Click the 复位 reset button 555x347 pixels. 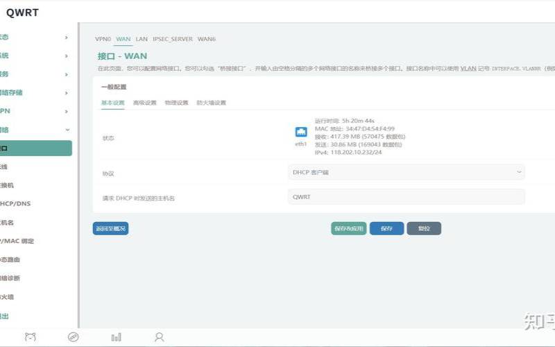(x=424, y=228)
